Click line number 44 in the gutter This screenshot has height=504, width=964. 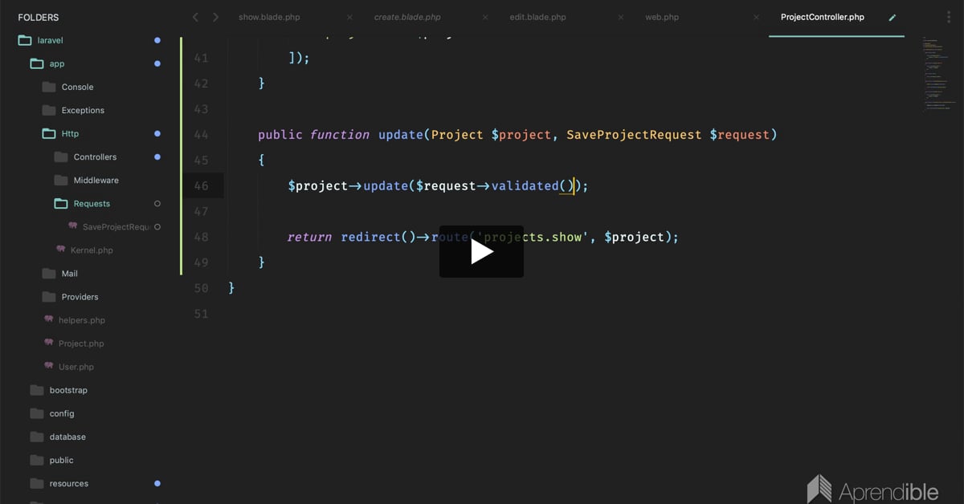coord(200,135)
